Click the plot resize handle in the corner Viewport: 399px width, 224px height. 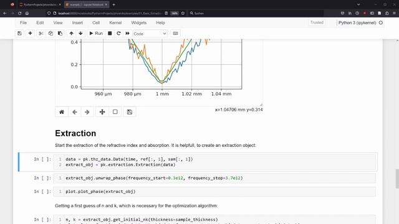pyautogui.click(x=261, y=105)
